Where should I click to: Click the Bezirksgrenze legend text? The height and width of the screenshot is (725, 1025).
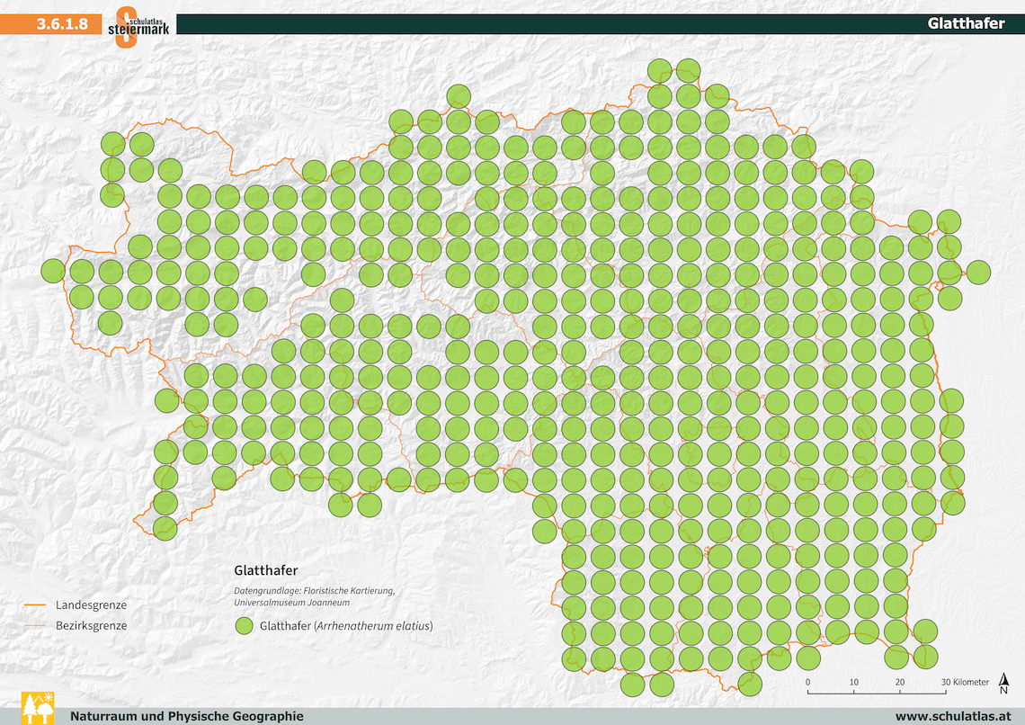click(x=91, y=625)
